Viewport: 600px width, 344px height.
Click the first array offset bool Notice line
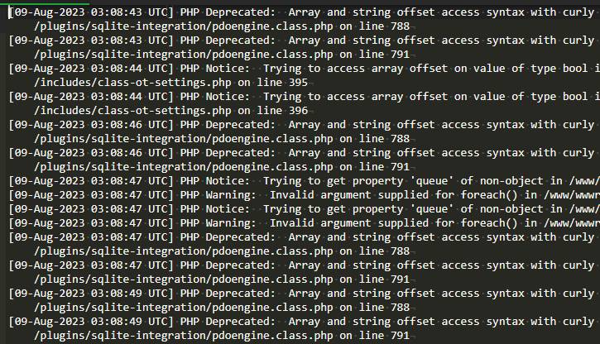point(298,68)
